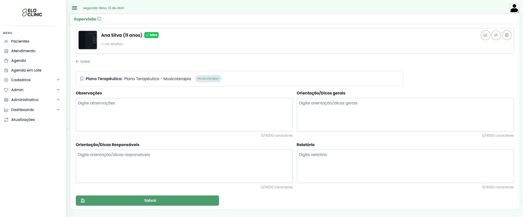Click the line chart icon button

(x=485, y=35)
